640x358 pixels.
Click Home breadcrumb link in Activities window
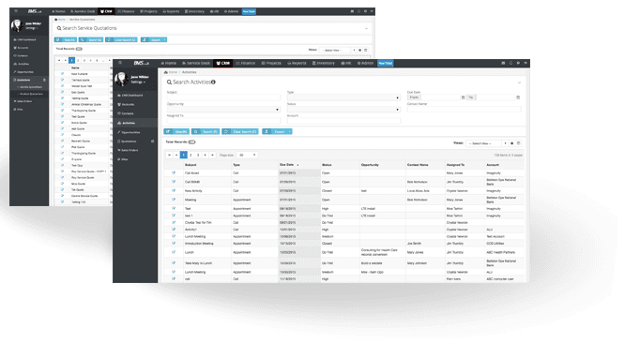[x=173, y=72]
